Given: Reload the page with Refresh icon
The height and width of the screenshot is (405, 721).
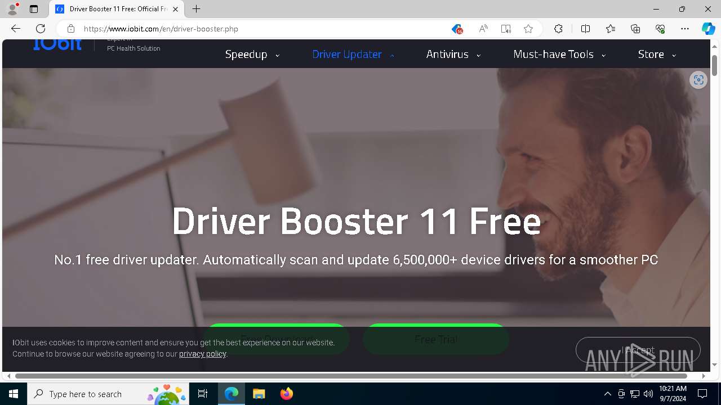Looking at the screenshot, I should [x=41, y=29].
